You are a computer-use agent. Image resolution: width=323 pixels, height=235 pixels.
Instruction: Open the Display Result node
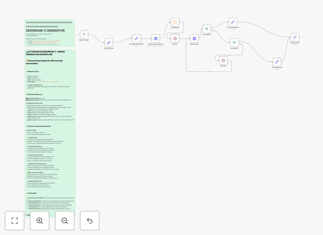pyautogui.click(x=295, y=37)
